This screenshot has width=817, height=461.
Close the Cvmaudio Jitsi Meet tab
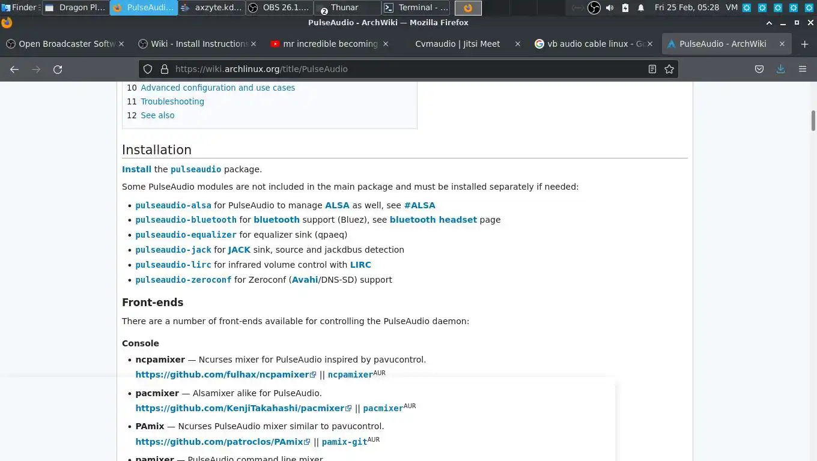tap(517, 44)
